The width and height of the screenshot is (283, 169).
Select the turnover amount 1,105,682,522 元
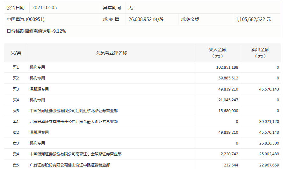(253, 19)
